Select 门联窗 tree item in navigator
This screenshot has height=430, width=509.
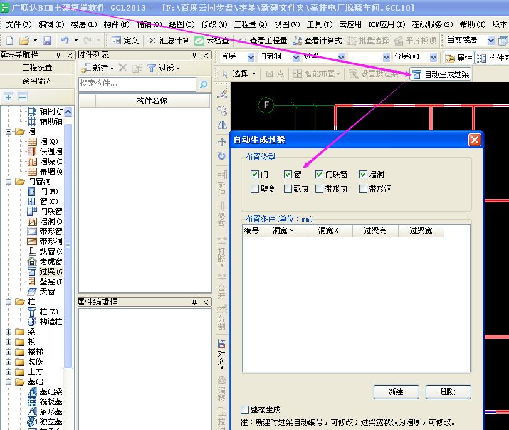(45, 212)
